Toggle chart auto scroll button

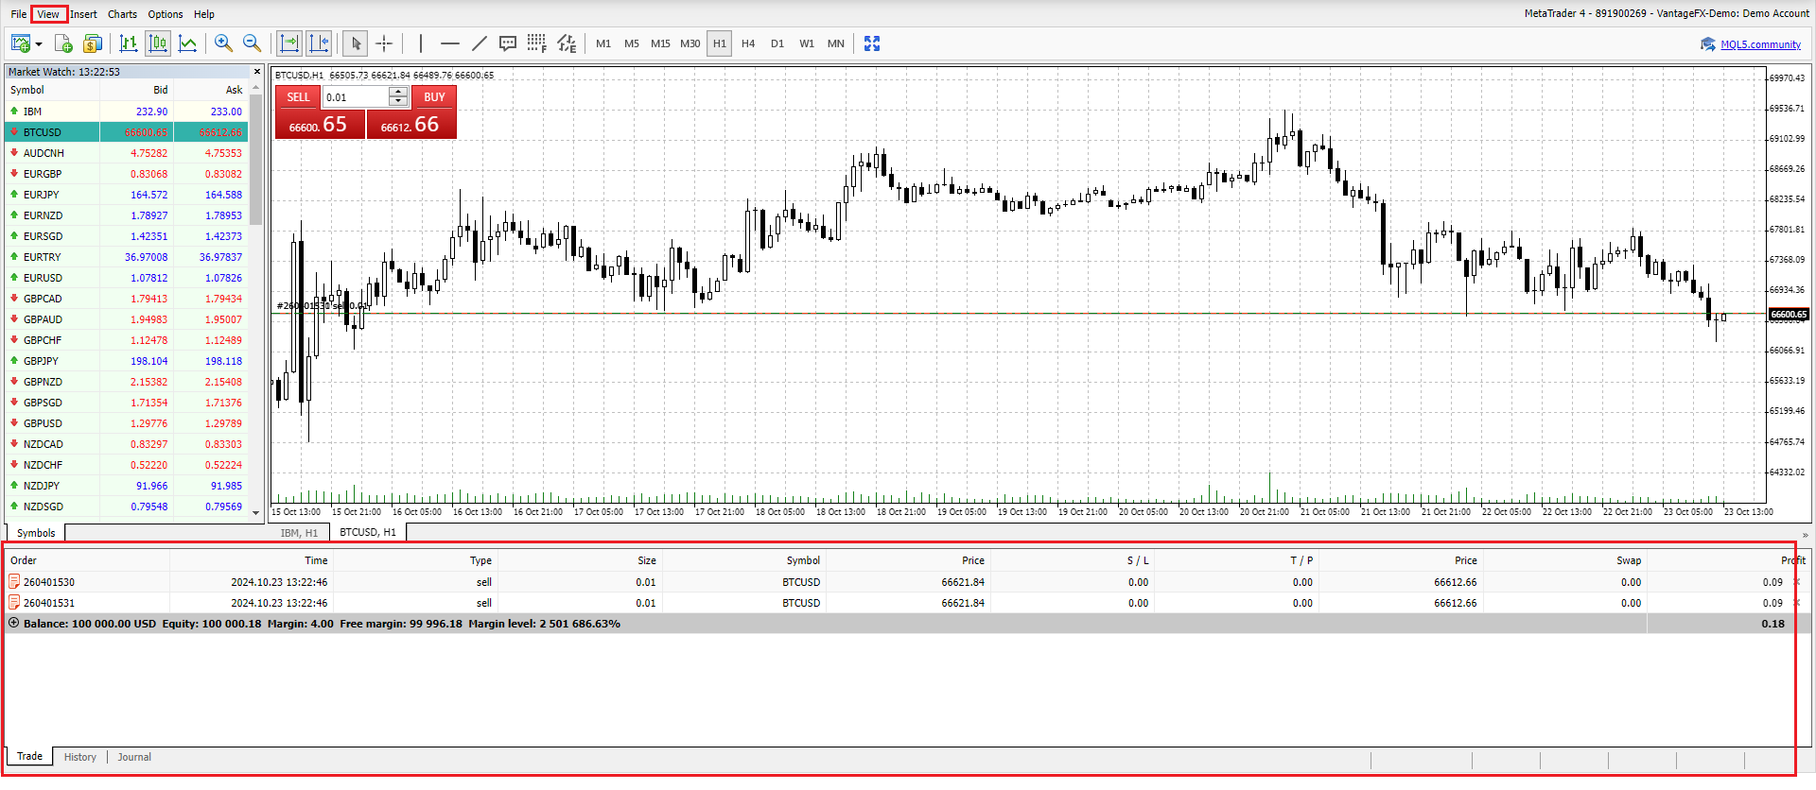289,43
